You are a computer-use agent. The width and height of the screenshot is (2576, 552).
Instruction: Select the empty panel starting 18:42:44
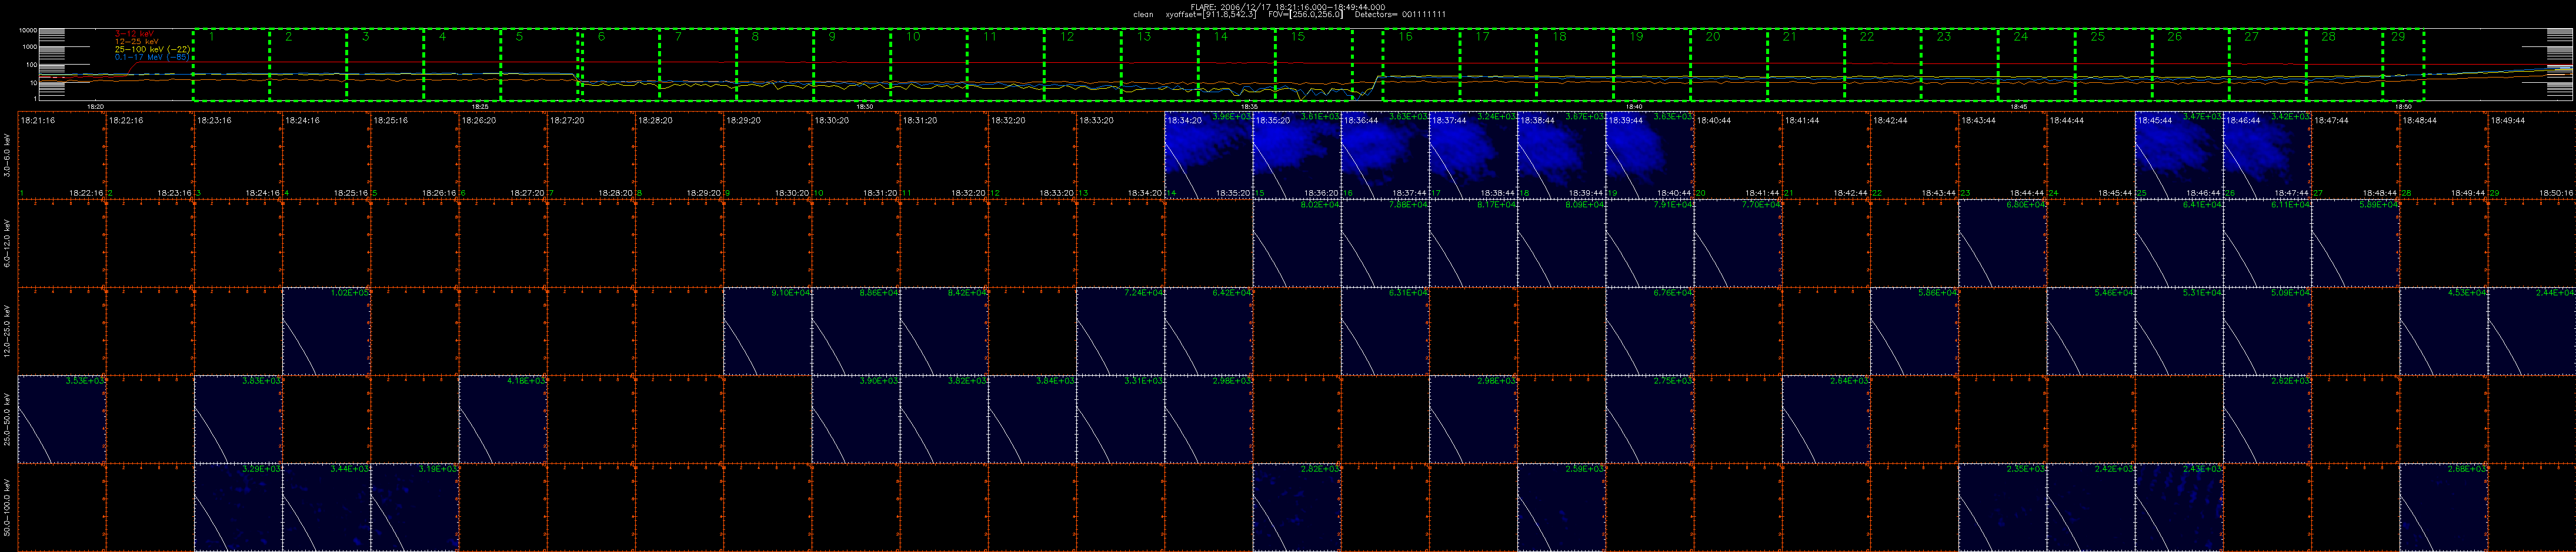[x=1914, y=154]
